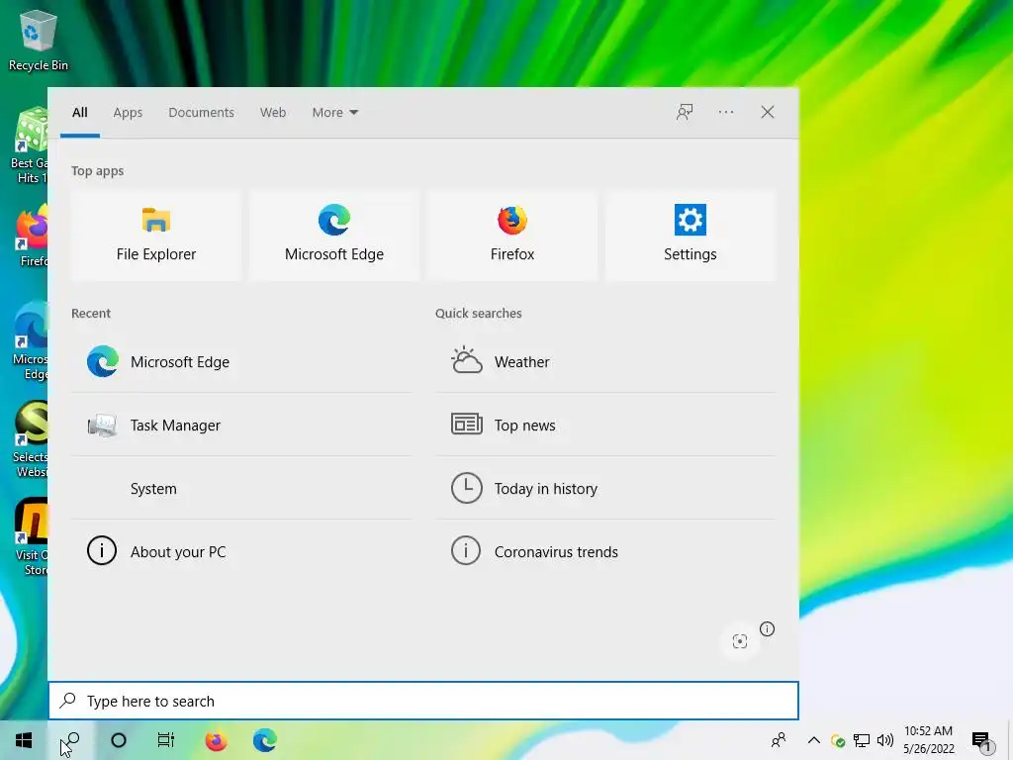Open the three-dot options menu
1013x760 pixels.
[726, 113]
